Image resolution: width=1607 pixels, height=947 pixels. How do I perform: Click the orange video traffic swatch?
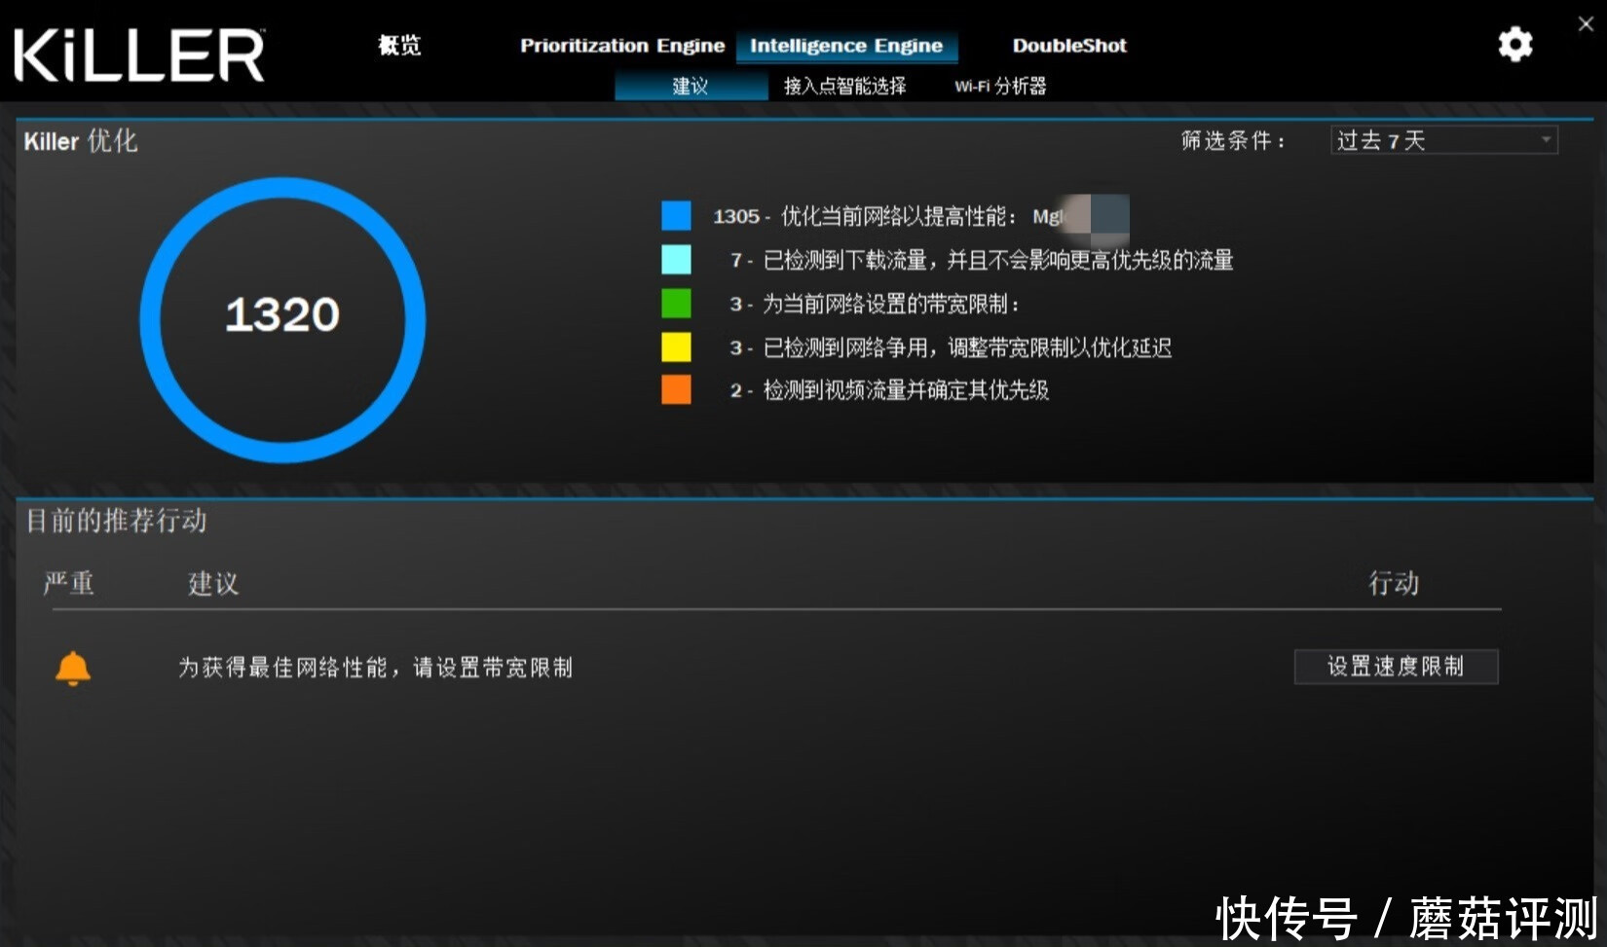pyautogui.click(x=676, y=389)
